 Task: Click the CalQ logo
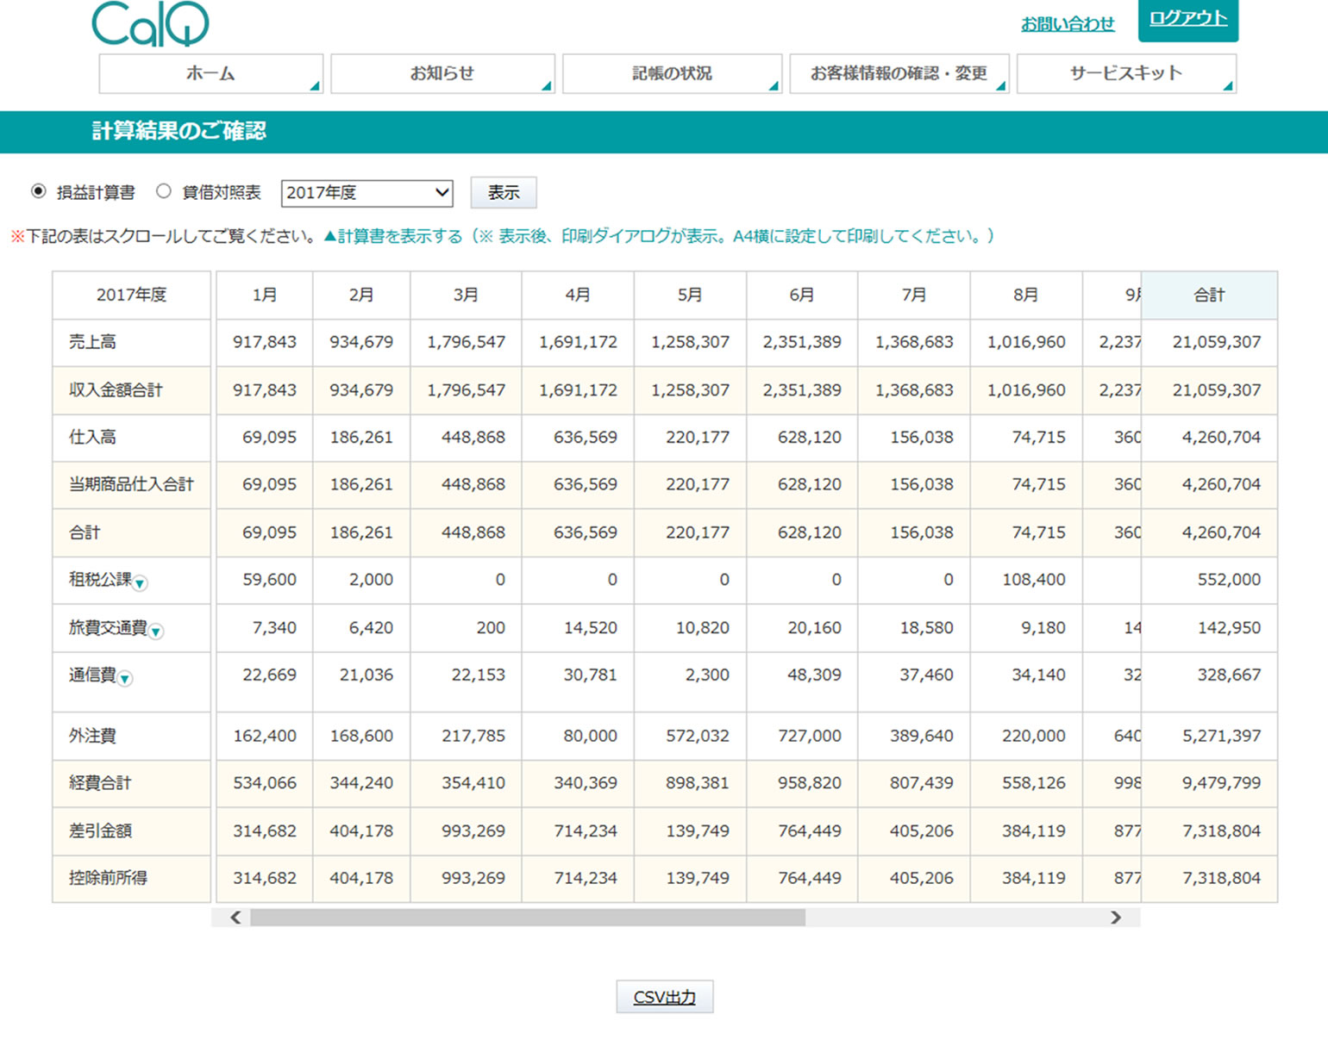(150, 23)
